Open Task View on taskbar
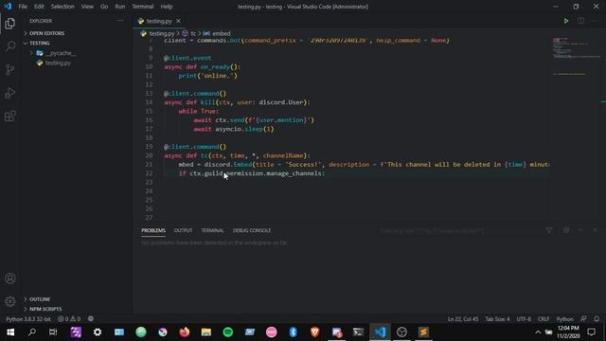 53,332
